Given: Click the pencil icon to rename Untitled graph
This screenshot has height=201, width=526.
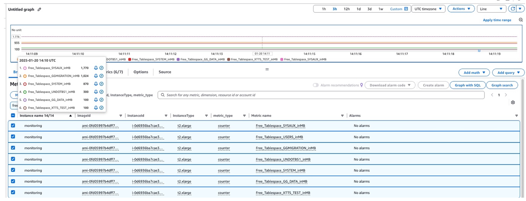Looking at the screenshot, I should 39,9.
